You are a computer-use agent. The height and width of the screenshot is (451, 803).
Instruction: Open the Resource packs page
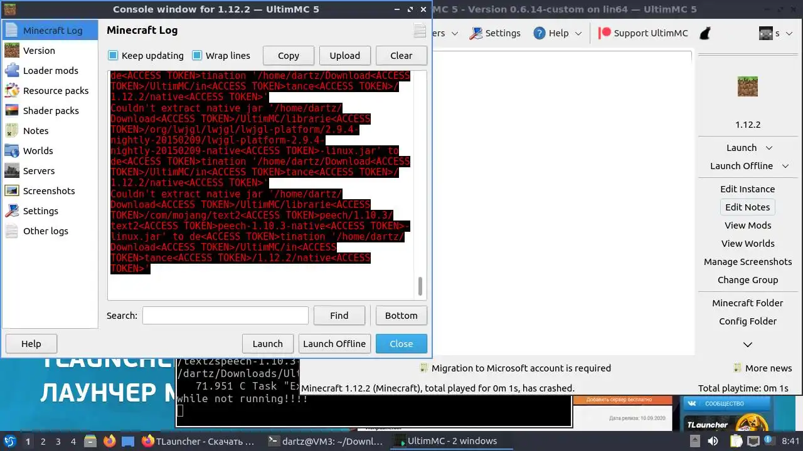pyautogui.click(x=50, y=90)
